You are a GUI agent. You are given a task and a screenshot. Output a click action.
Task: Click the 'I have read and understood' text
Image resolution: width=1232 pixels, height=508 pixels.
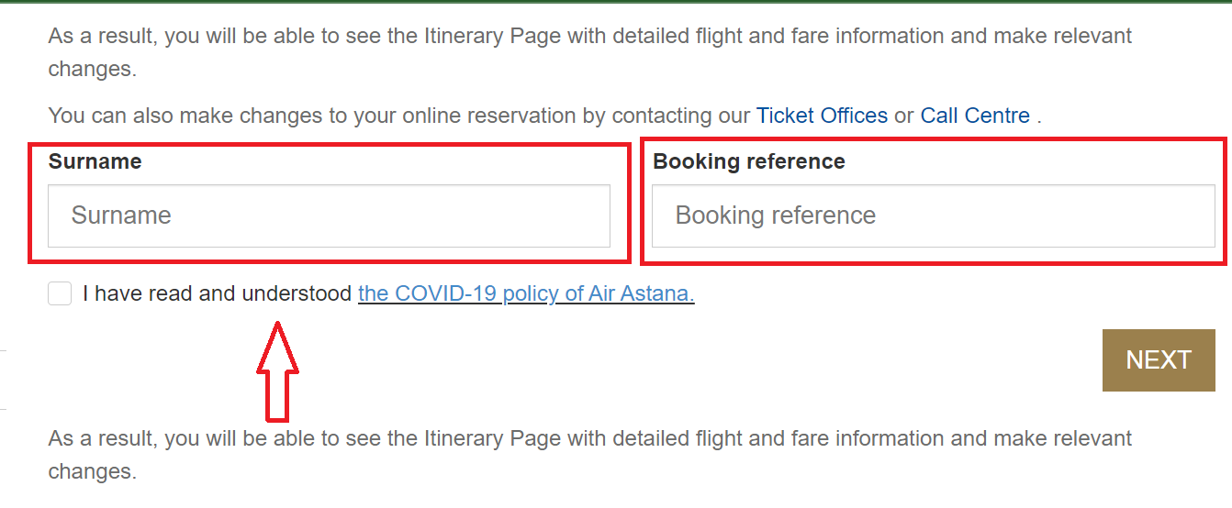217,293
